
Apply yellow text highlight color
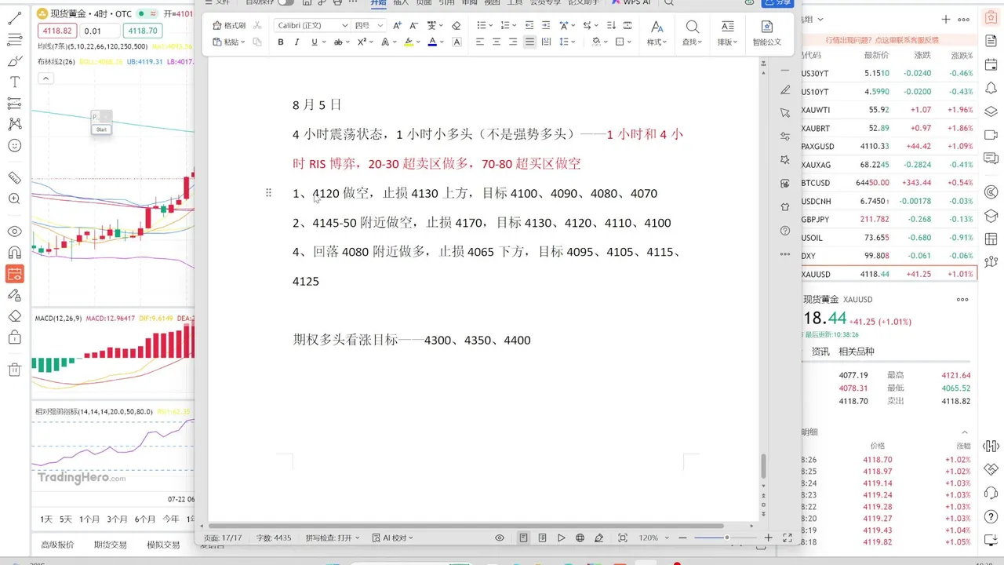pos(409,42)
